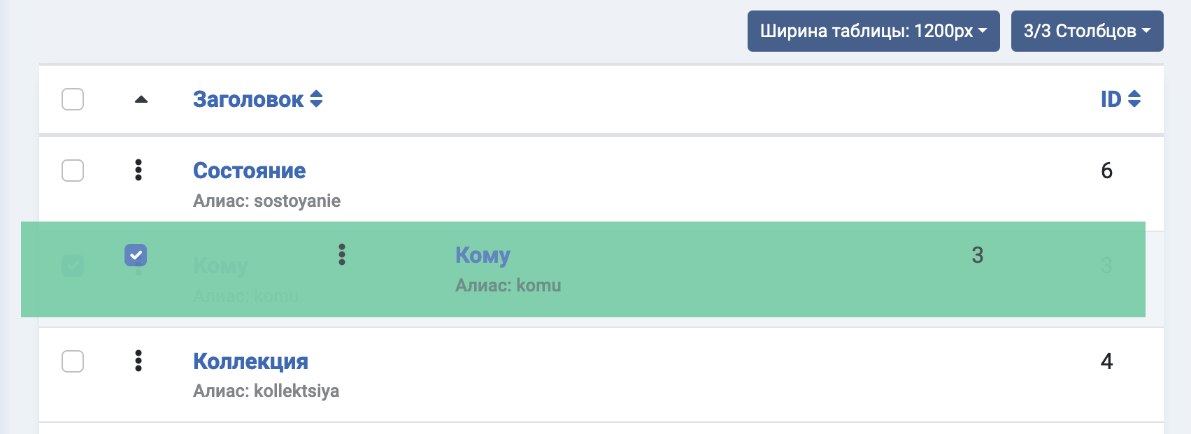Click the ordering sort caret in table header
Screen dimensions: 1191x434
tap(141, 99)
